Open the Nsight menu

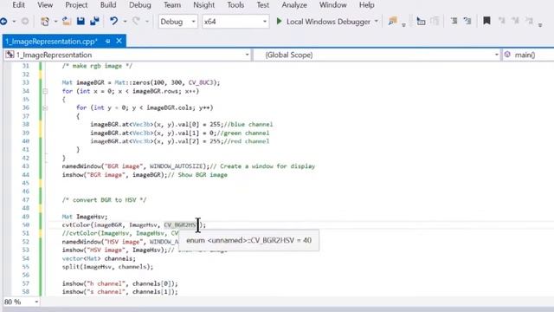(204, 5)
